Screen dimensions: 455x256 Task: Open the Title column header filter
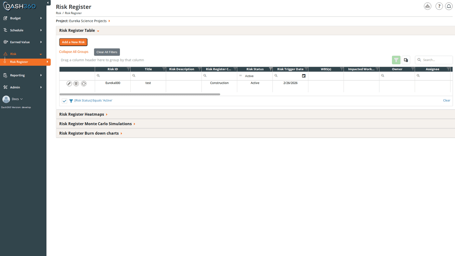click(164, 69)
